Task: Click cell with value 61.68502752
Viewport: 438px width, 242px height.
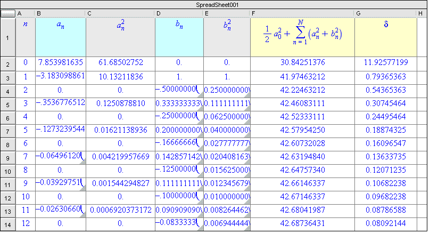Action: click(x=120, y=63)
